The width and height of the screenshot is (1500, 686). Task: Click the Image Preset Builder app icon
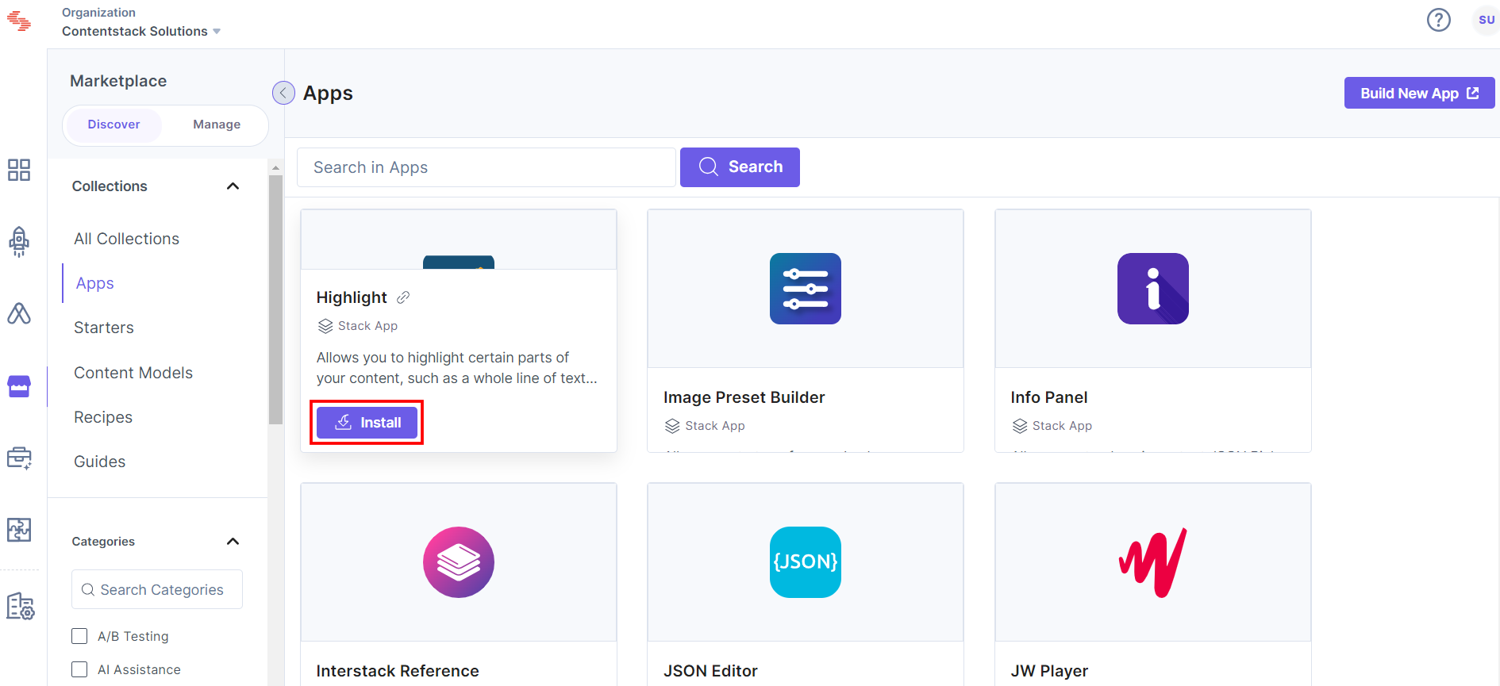click(806, 289)
